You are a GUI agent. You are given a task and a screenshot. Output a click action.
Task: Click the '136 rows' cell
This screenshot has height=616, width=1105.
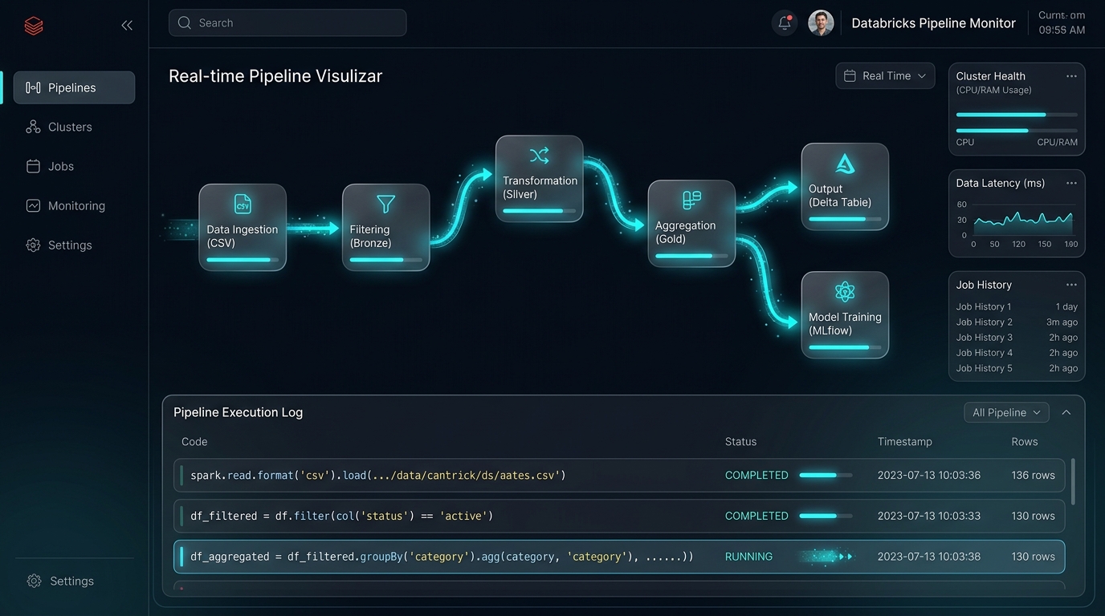tap(1033, 475)
